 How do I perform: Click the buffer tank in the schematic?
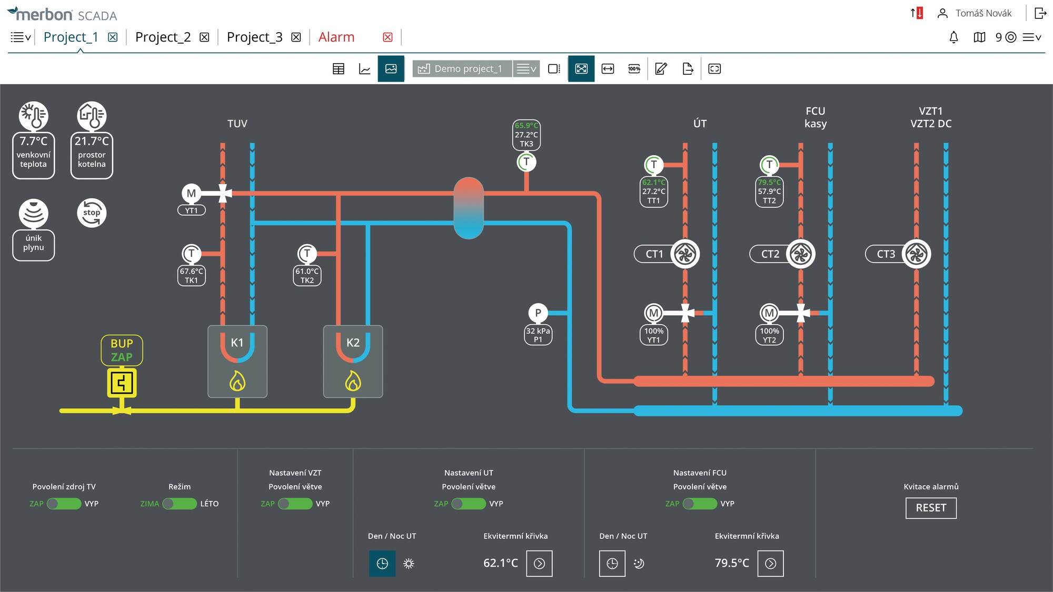click(x=469, y=208)
